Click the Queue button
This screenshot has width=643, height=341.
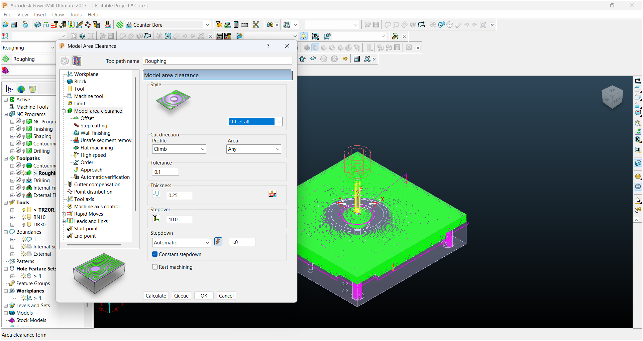(x=182, y=296)
